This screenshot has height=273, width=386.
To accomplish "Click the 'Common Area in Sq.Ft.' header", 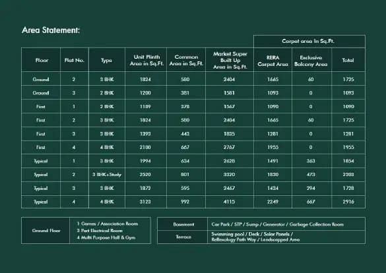I will (186, 60).
